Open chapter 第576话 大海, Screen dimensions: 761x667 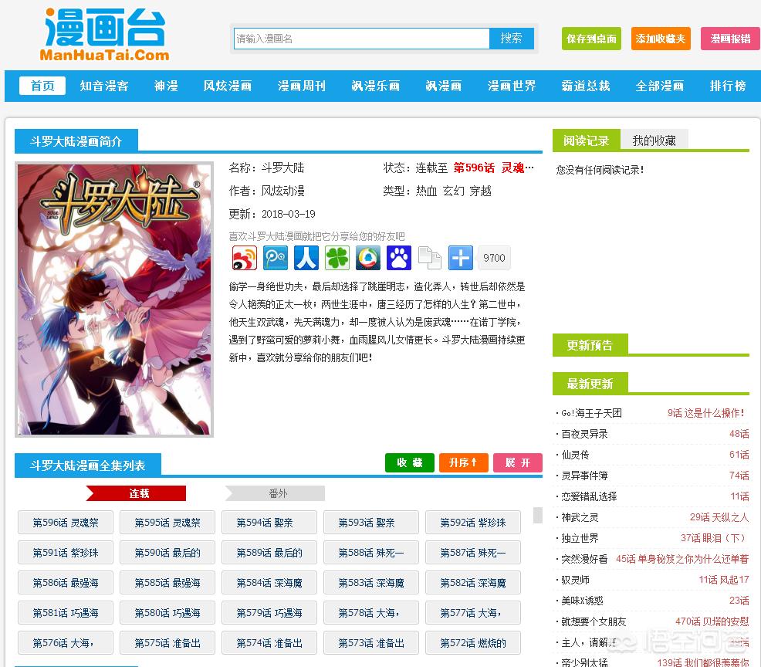click(66, 643)
